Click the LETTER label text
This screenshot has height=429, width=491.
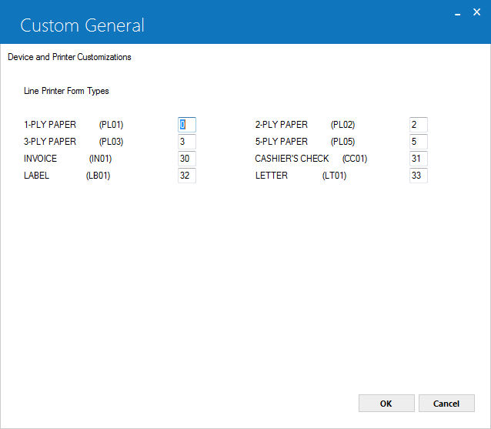coord(272,176)
